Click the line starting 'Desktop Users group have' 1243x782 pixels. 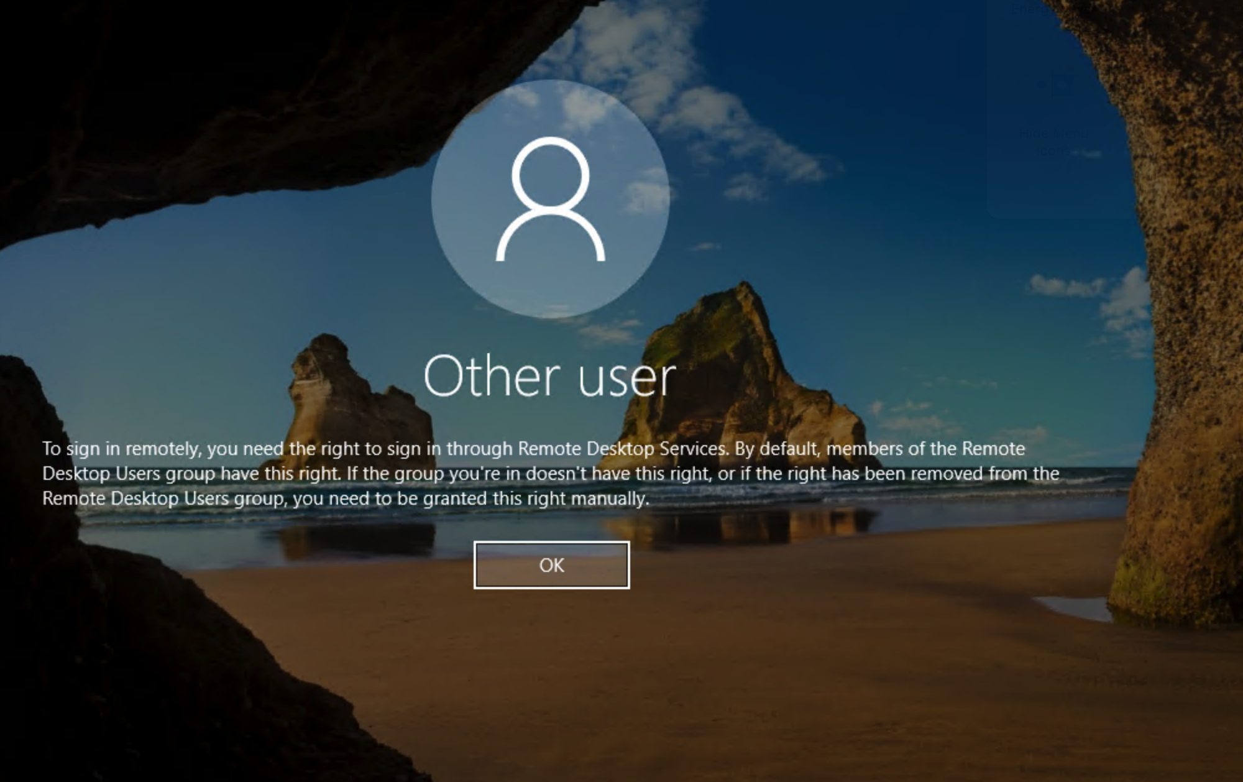coord(551,474)
